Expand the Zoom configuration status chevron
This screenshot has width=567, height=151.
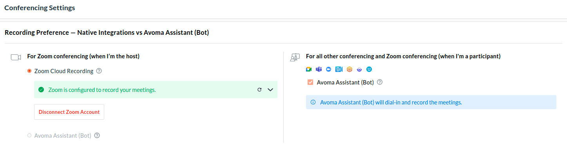pos(270,90)
